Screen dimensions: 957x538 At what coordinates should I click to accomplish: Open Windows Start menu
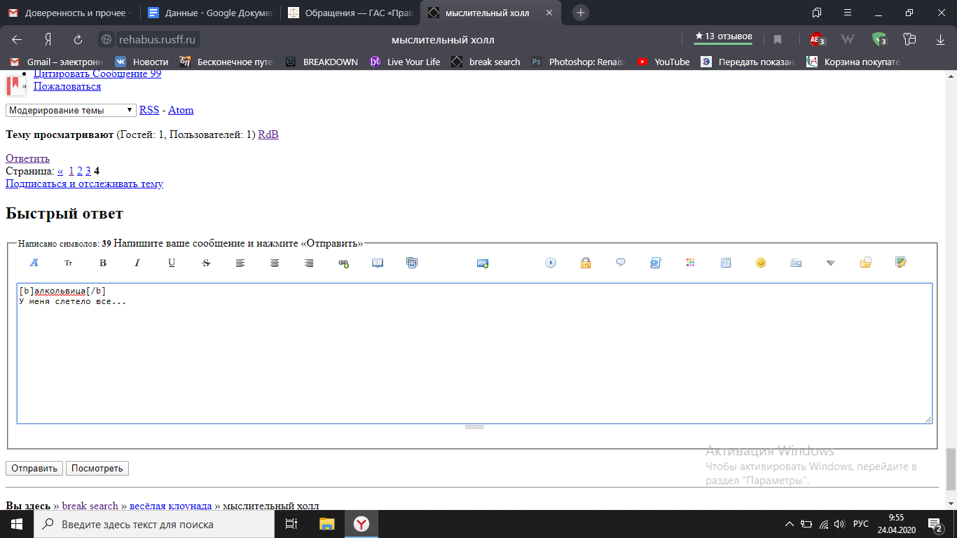click(x=17, y=524)
